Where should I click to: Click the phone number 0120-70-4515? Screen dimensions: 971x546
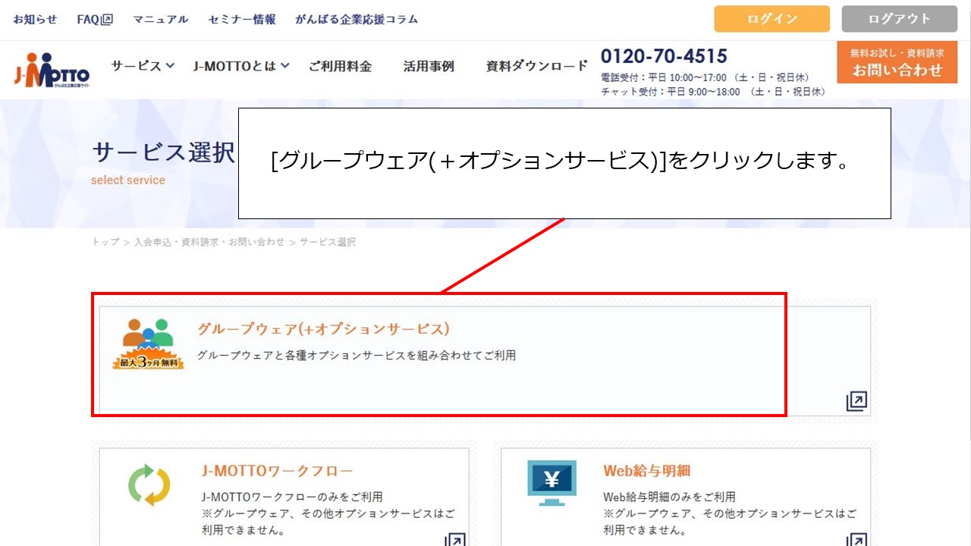(664, 56)
